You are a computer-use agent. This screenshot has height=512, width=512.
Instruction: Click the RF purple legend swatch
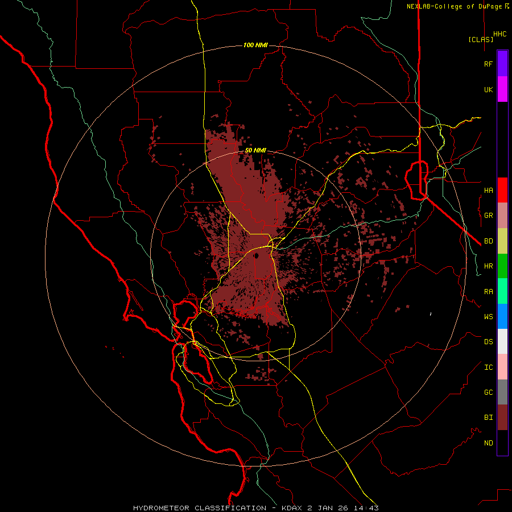coord(502,64)
